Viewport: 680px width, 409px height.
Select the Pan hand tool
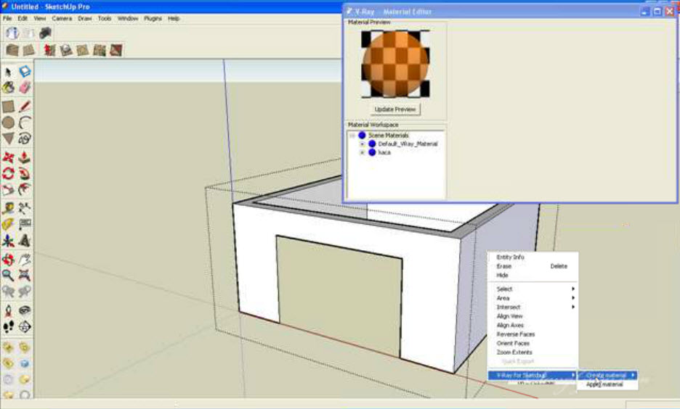coord(25,259)
